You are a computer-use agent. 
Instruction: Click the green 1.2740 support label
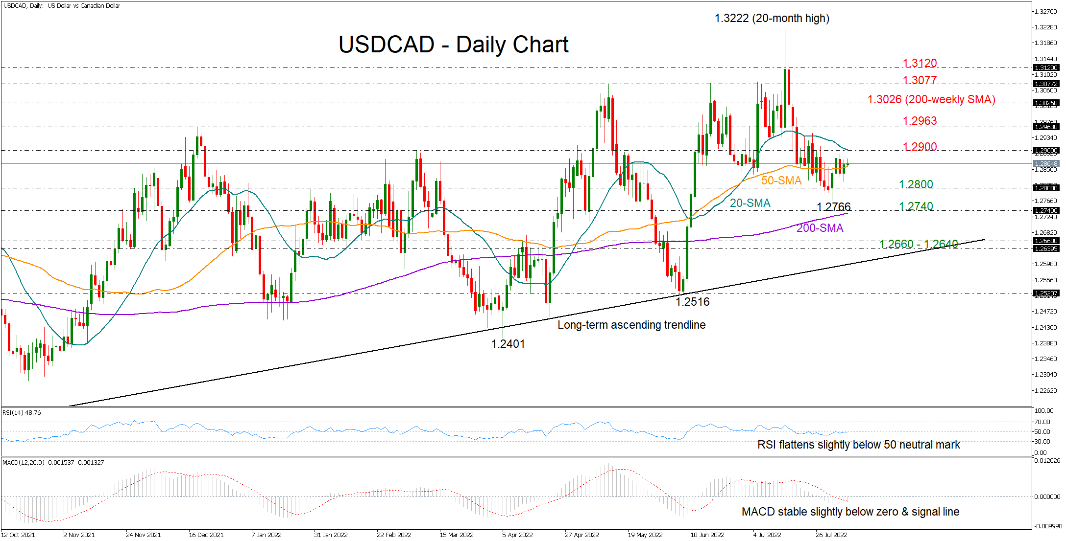coord(916,206)
